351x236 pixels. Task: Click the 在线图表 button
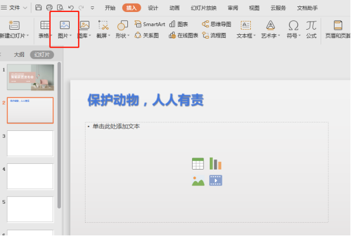click(x=183, y=35)
